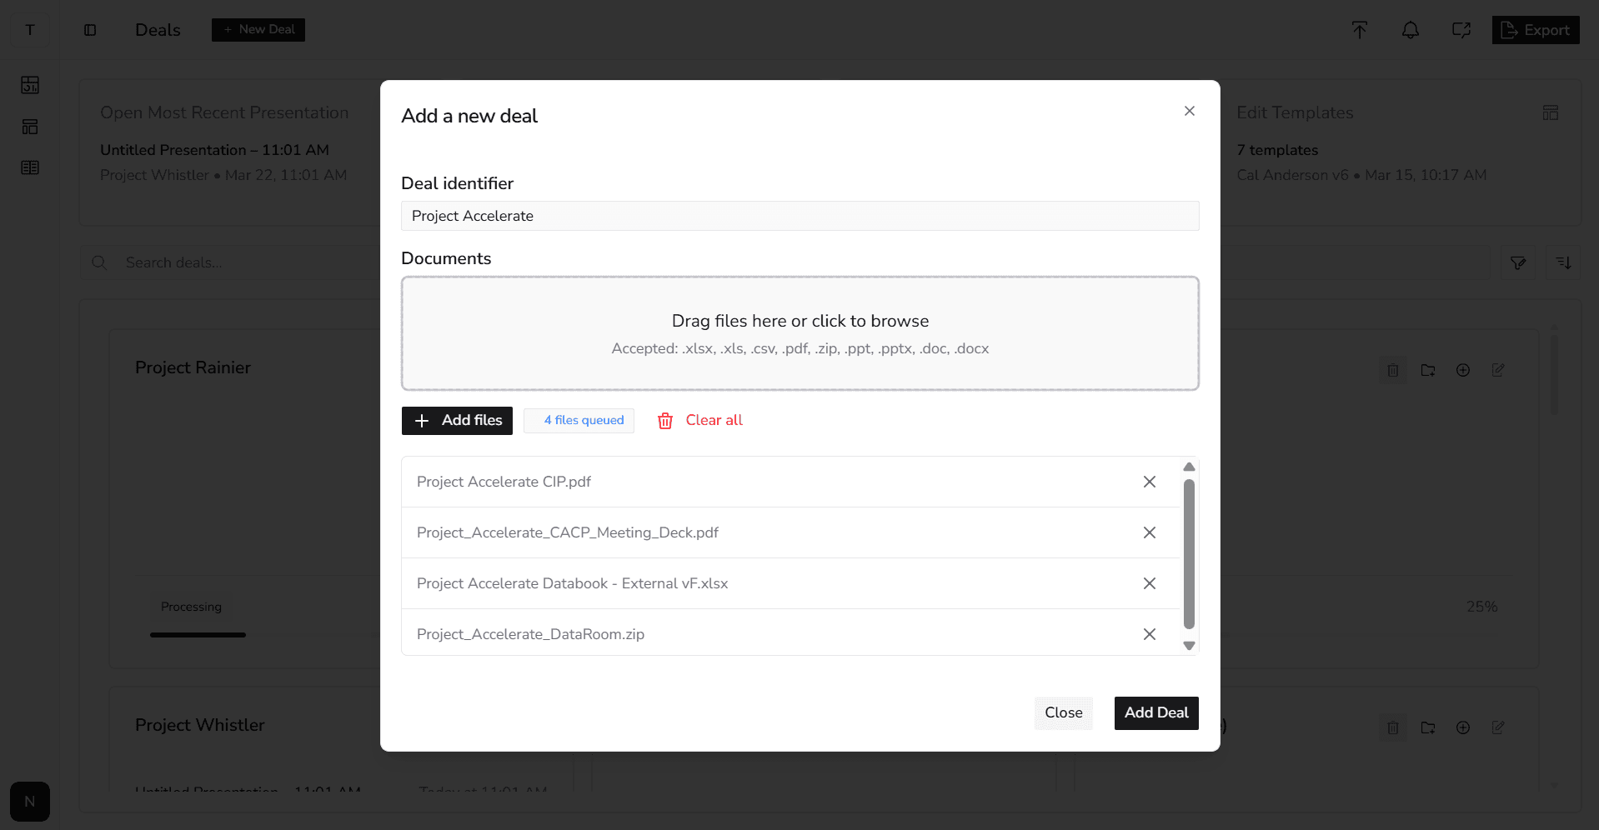Open the document library icon in sidebar
Viewport: 1599px width, 830px height.
pos(30,167)
